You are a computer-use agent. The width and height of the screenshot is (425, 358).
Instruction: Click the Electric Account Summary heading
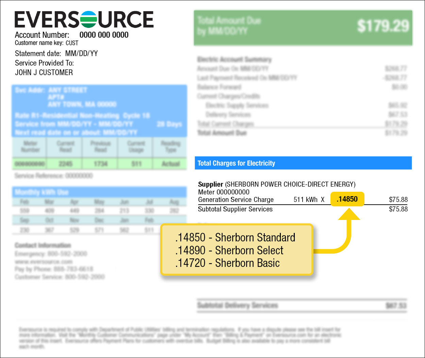[235, 59]
